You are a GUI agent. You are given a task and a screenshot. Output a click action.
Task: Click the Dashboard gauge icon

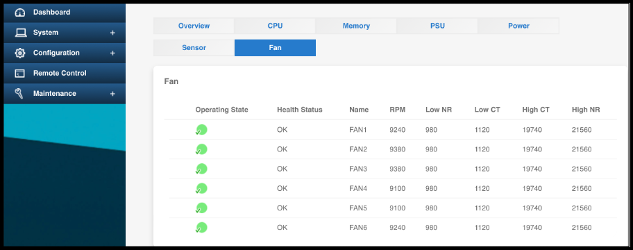point(19,12)
